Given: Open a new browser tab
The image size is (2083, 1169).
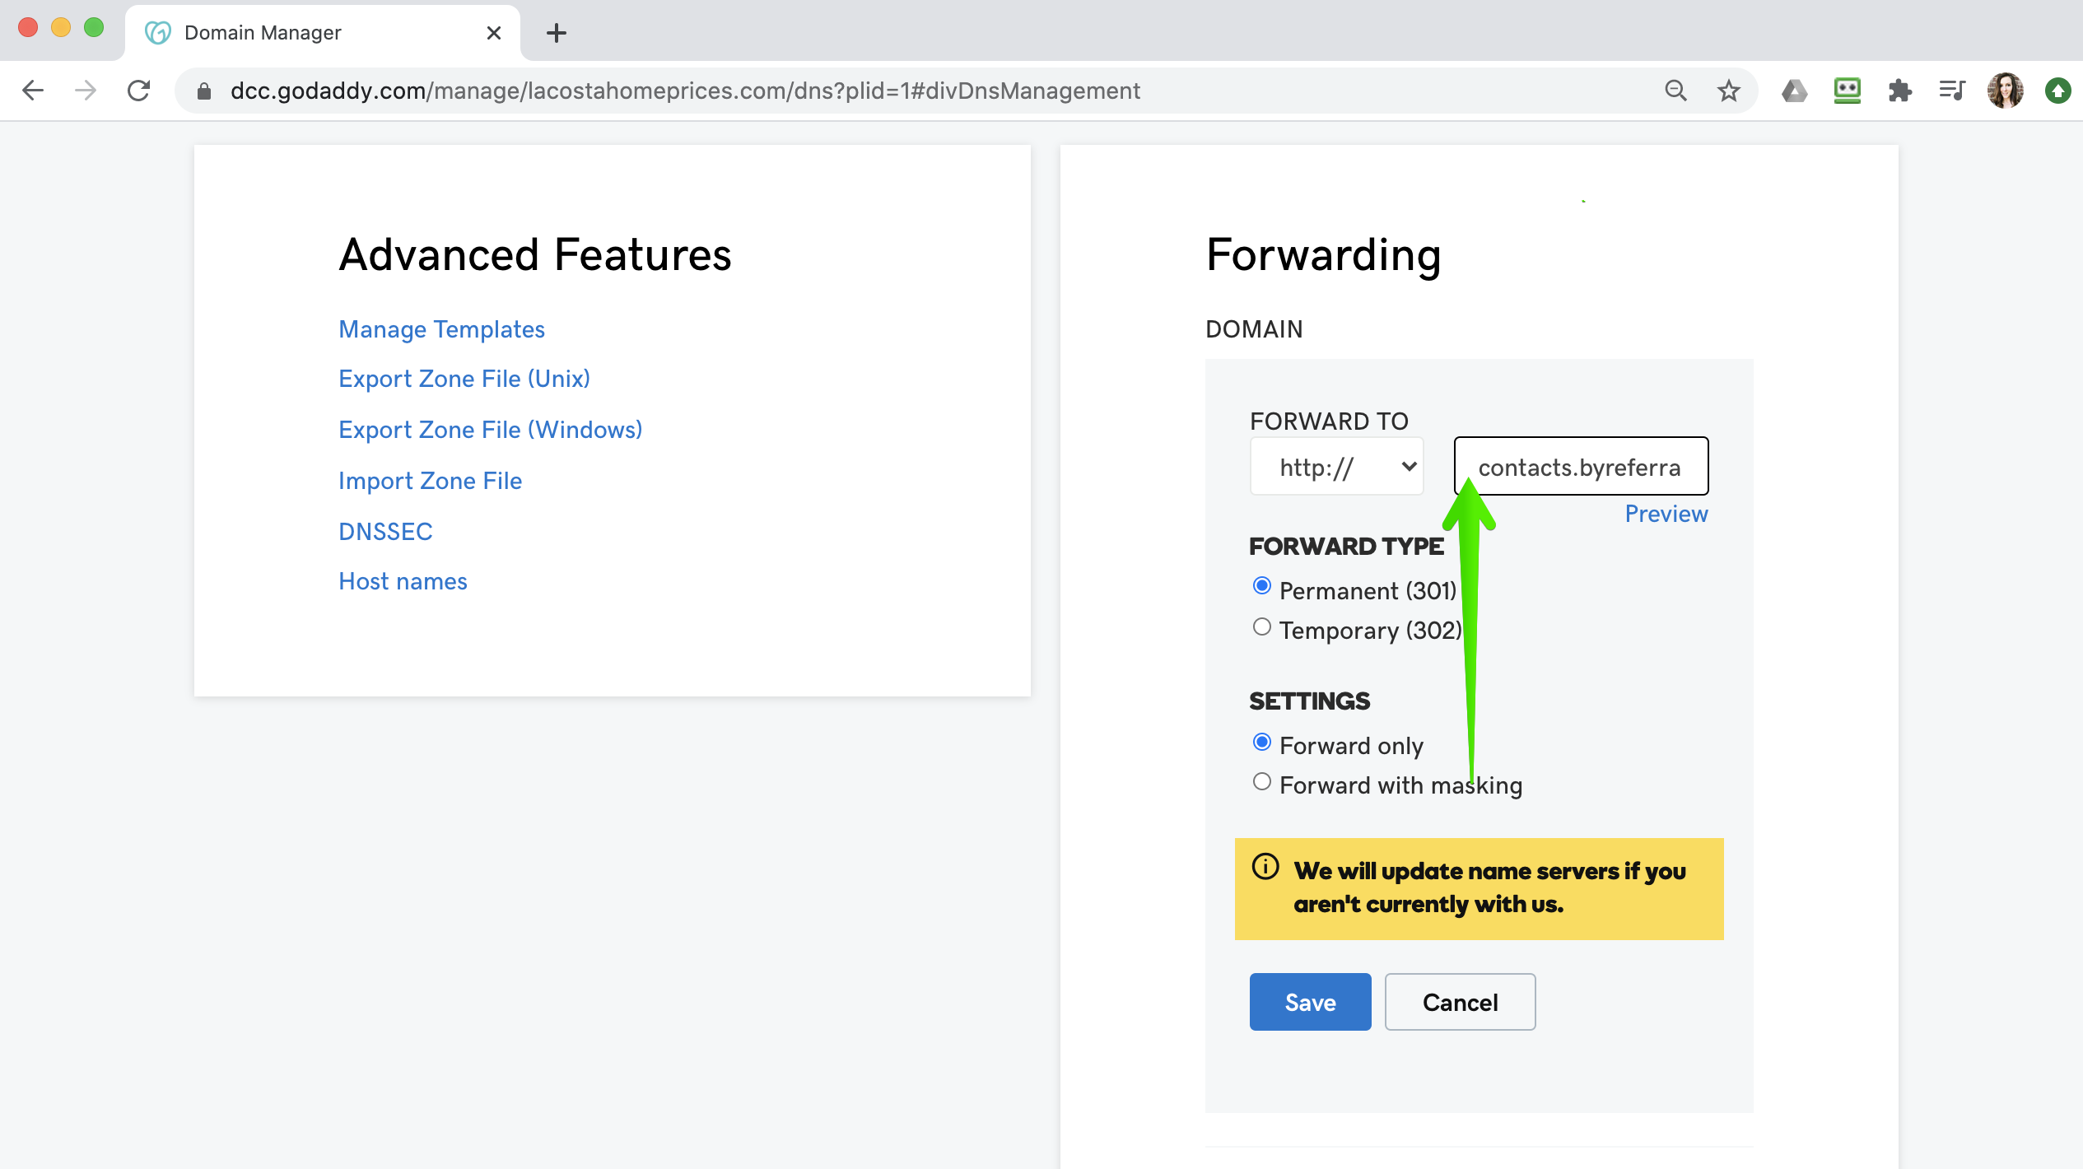Looking at the screenshot, I should point(557,33).
